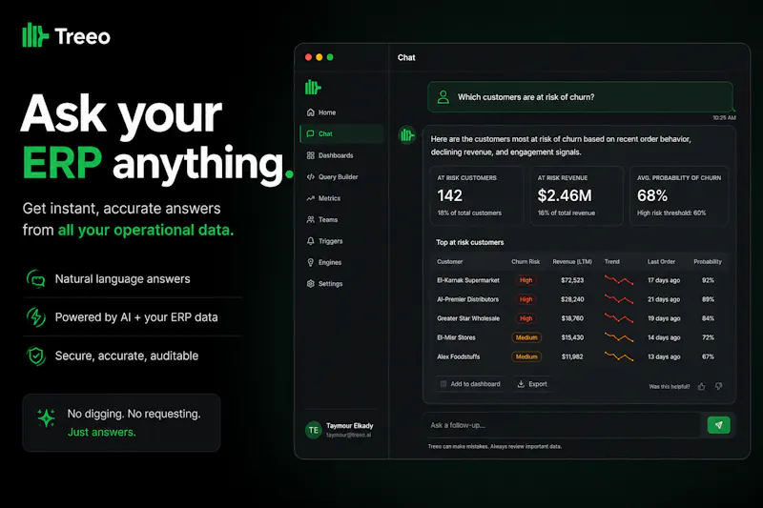Open the Teams section
Image resolution: width=763 pixels, height=508 pixels.
pyautogui.click(x=341, y=219)
